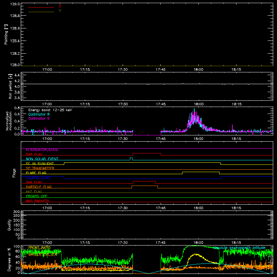
Task: Click the 150 tick on Quality axis
Action: (17, 225)
